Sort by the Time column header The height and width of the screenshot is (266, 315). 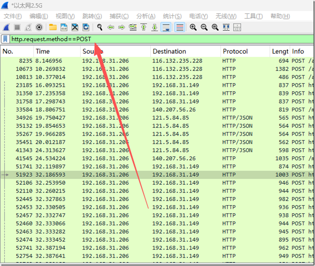point(57,51)
